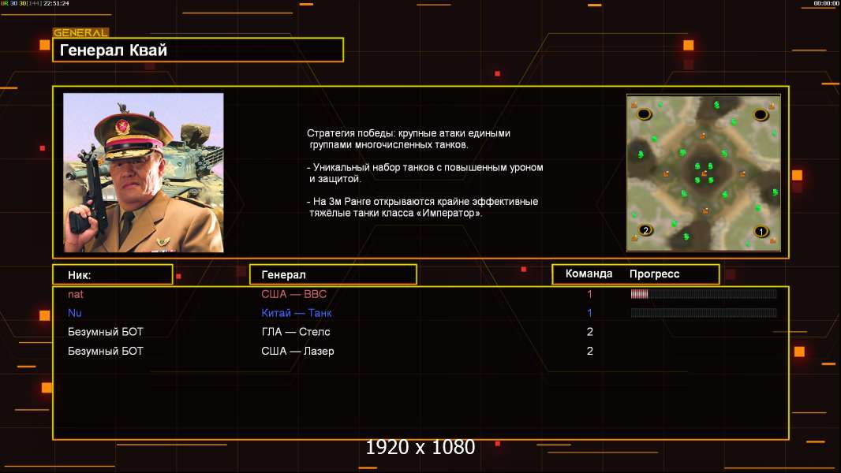Click the 22:51:24 clock overlay
841x473 pixels.
tap(56, 3)
